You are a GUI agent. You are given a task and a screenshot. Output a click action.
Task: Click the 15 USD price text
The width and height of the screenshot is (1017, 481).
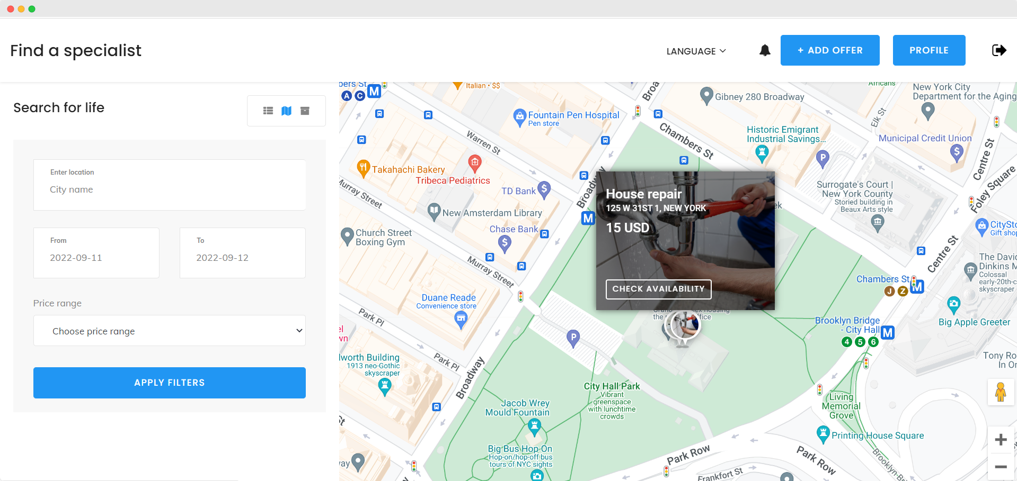[x=627, y=228]
